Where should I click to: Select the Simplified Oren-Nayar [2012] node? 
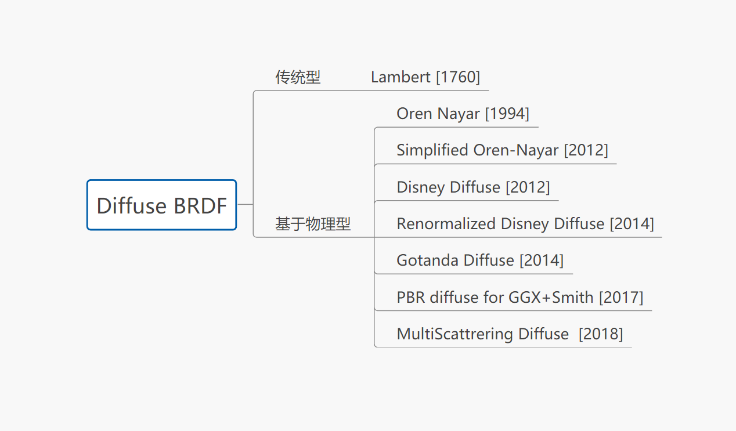[502, 150]
